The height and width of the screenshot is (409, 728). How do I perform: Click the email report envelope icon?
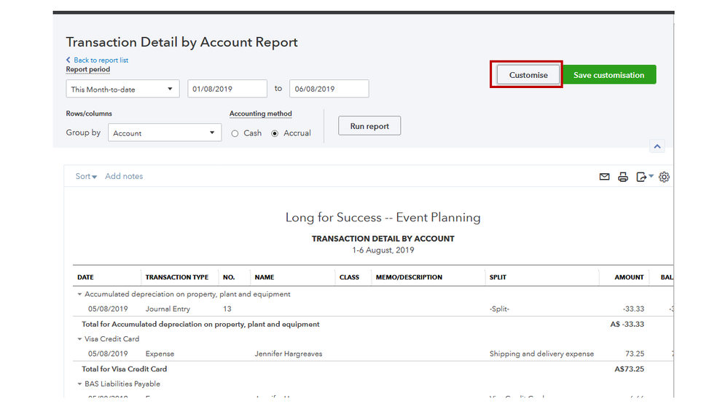[x=604, y=177]
